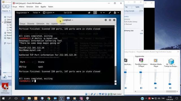Image resolution: width=181 pixels, height=101 pixels.
Task: Open terminal Yardım menu
Action: pos(63,24)
